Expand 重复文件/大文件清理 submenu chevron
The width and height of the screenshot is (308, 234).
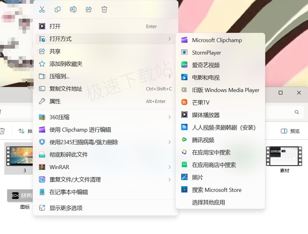pyautogui.click(x=169, y=179)
